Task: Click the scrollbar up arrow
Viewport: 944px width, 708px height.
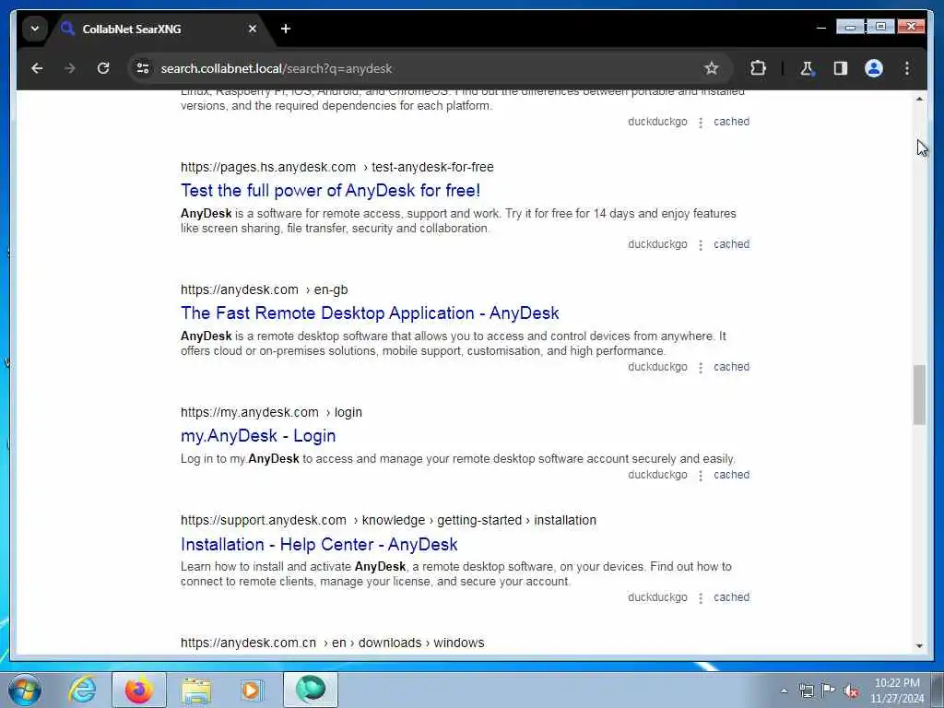Action: [919, 99]
